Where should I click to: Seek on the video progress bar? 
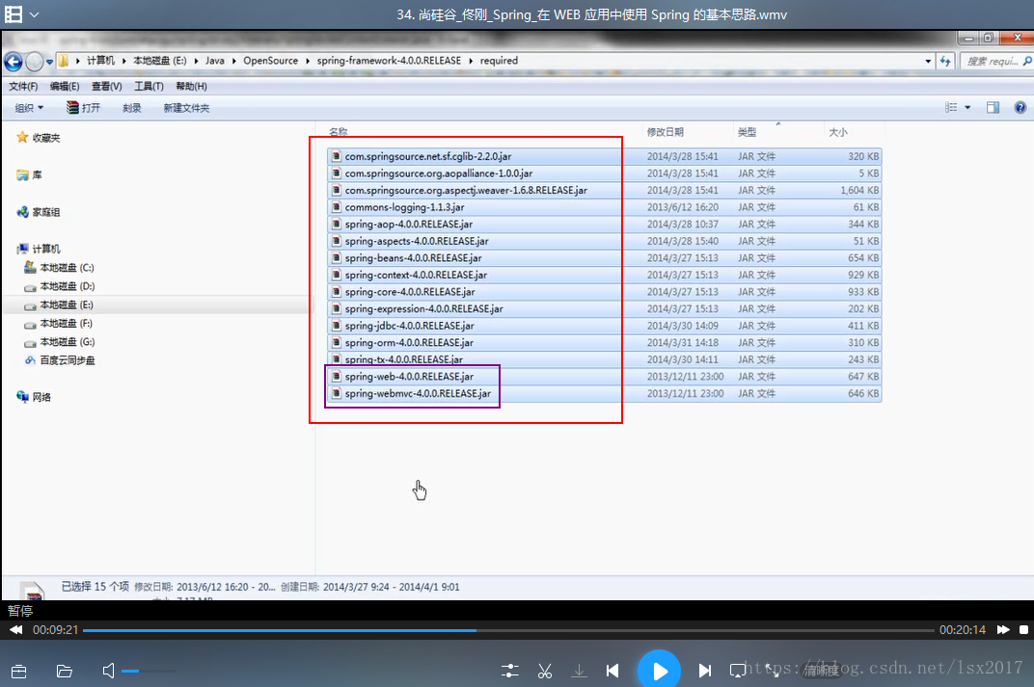[508, 630]
